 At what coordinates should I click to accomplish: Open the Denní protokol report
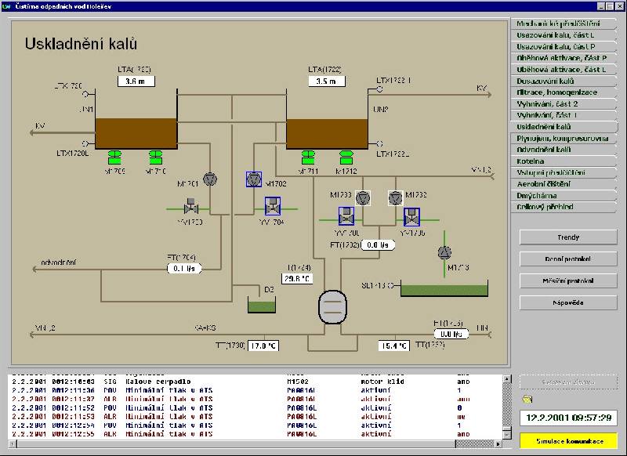point(568,259)
